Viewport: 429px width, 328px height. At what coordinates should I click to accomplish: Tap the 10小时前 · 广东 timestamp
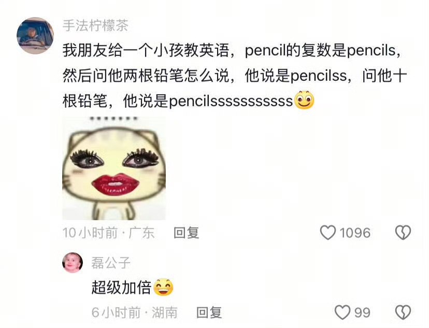[x=109, y=233]
